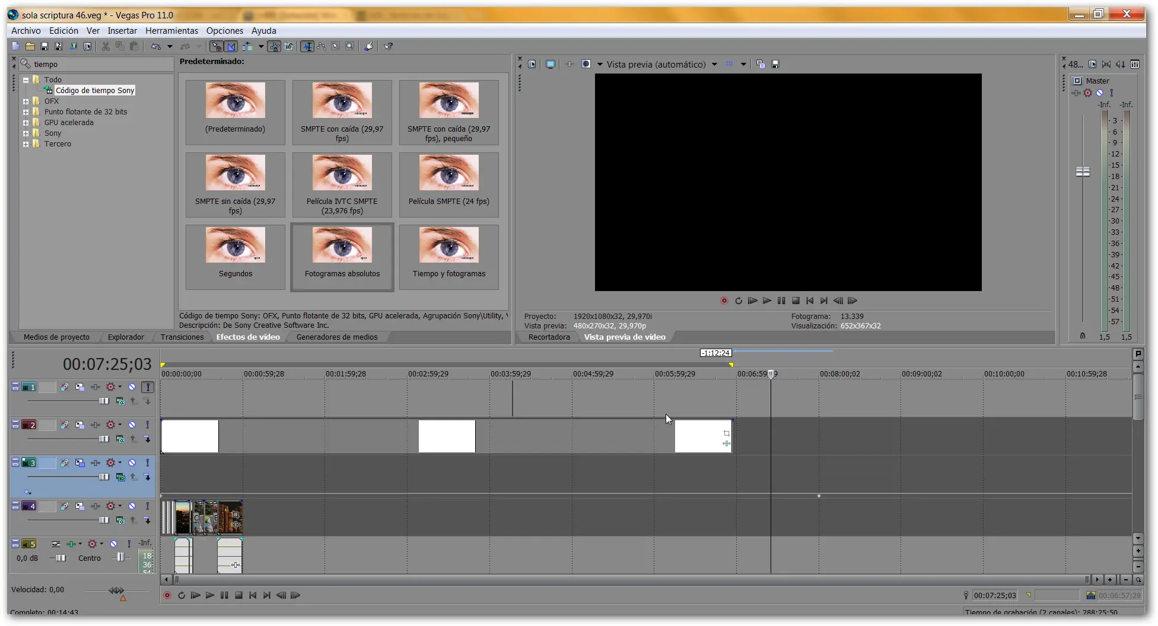Click the track 1 level slider handle

tap(104, 401)
